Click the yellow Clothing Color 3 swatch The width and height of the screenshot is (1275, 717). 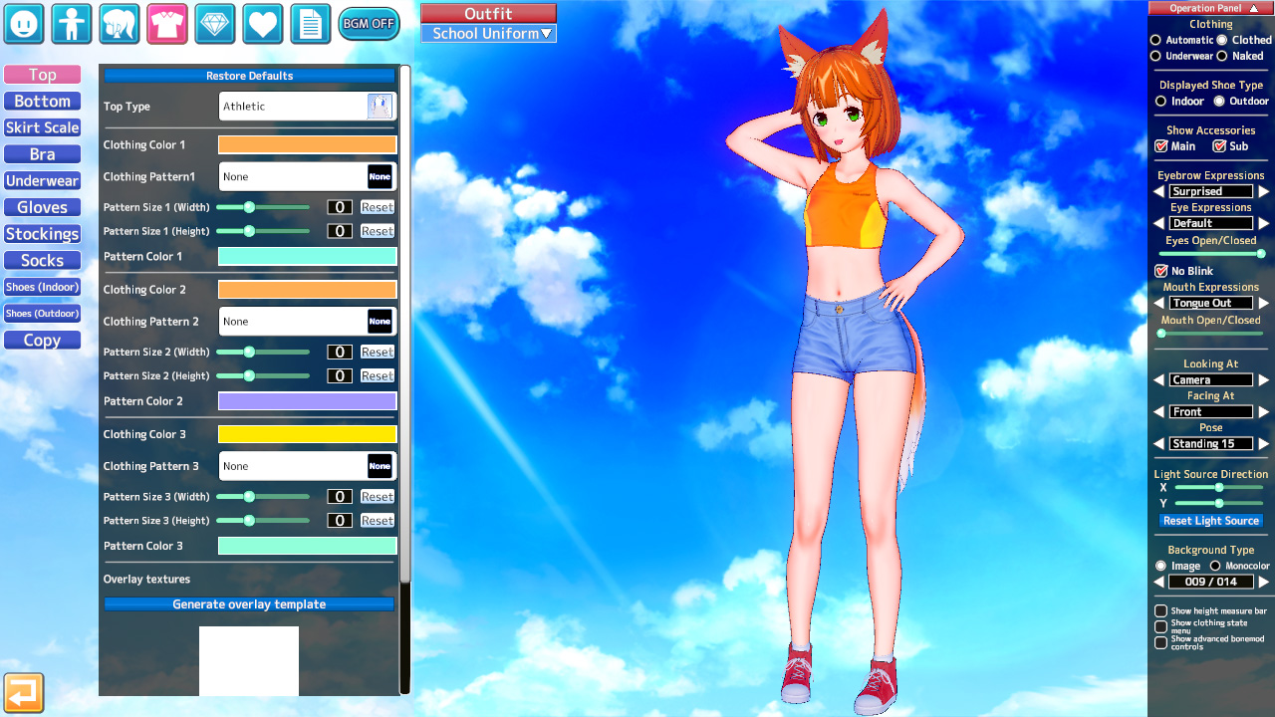tap(307, 434)
